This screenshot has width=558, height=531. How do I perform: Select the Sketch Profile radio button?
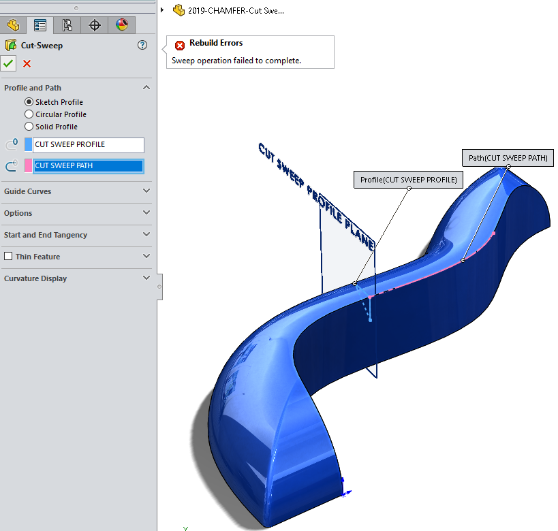[29, 102]
